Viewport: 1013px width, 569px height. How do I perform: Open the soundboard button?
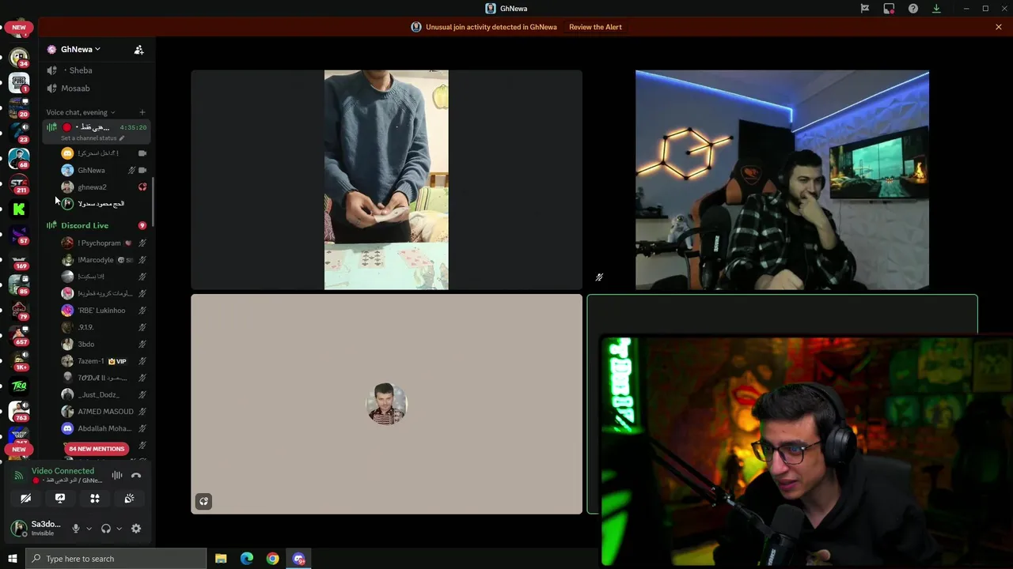[x=129, y=499]
